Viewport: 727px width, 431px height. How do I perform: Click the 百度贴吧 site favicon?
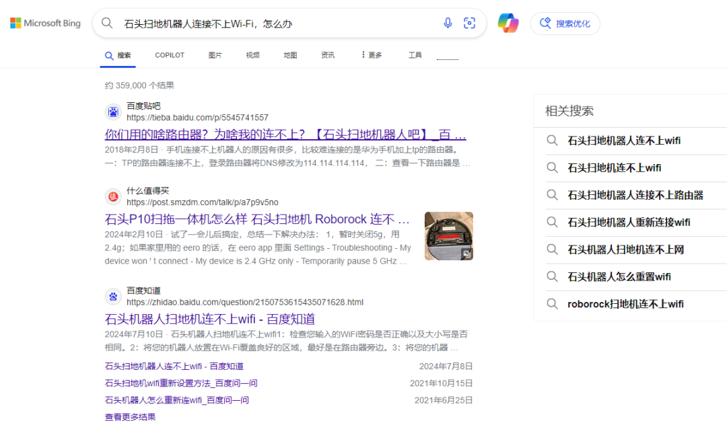(113, 112)
